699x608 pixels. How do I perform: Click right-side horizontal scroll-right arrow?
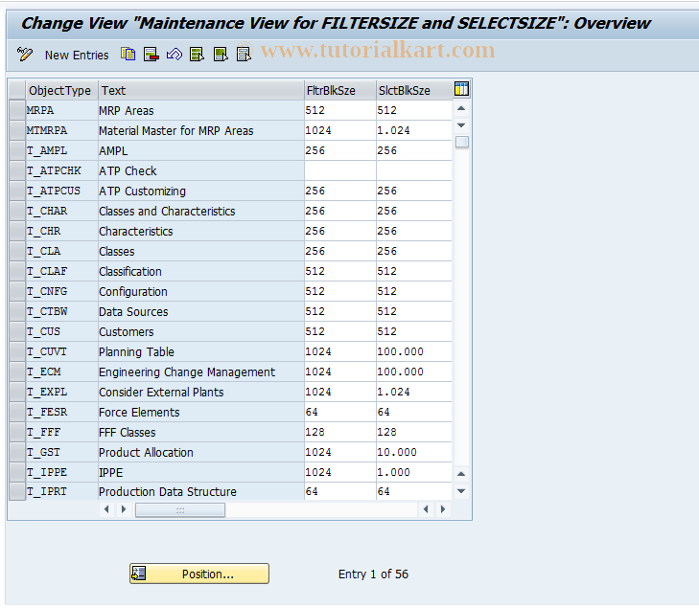443,509
